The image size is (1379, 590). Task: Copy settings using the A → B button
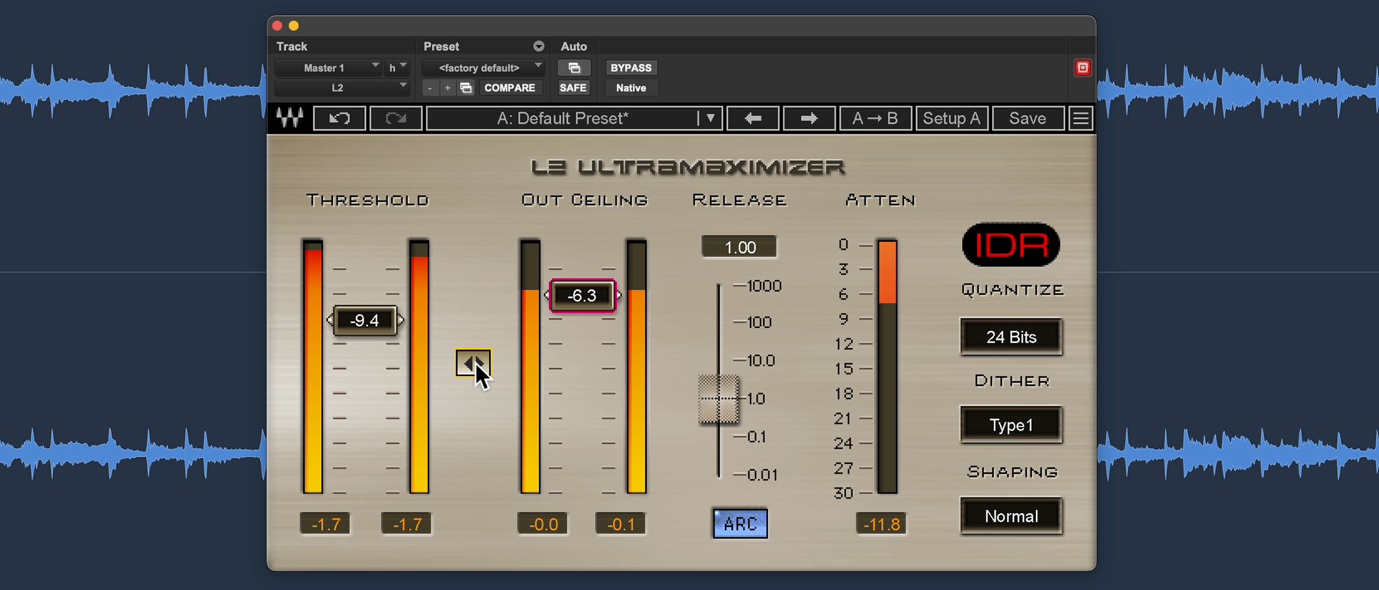[x=875, y=118]
